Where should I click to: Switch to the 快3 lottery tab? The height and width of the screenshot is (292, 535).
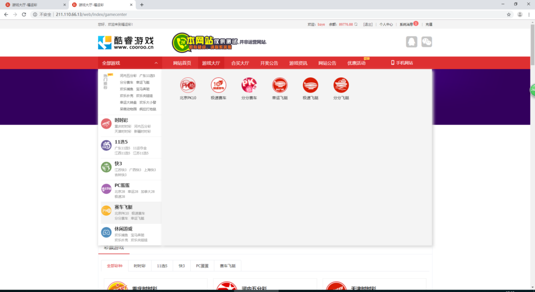(182, 266)
